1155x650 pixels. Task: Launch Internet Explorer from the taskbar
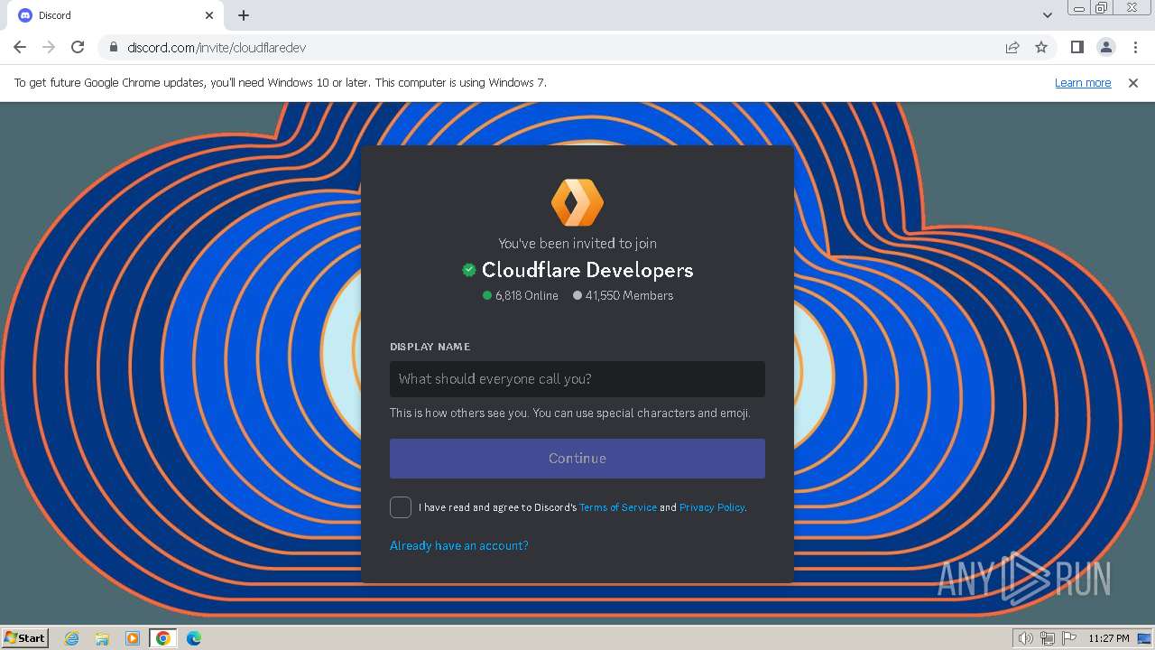coord(71,638)
